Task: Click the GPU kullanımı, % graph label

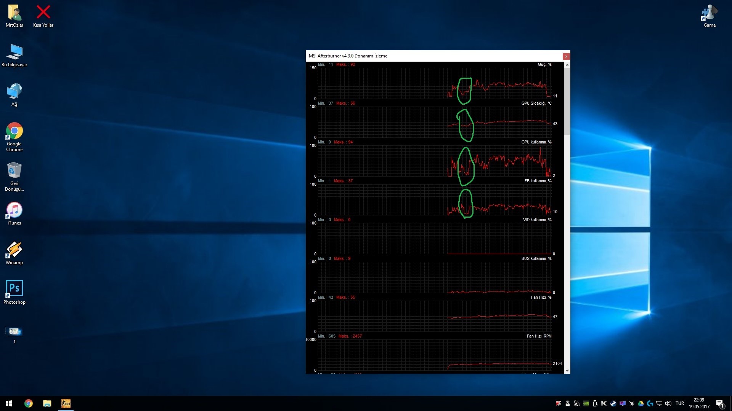Action: [x=536, y=142]
